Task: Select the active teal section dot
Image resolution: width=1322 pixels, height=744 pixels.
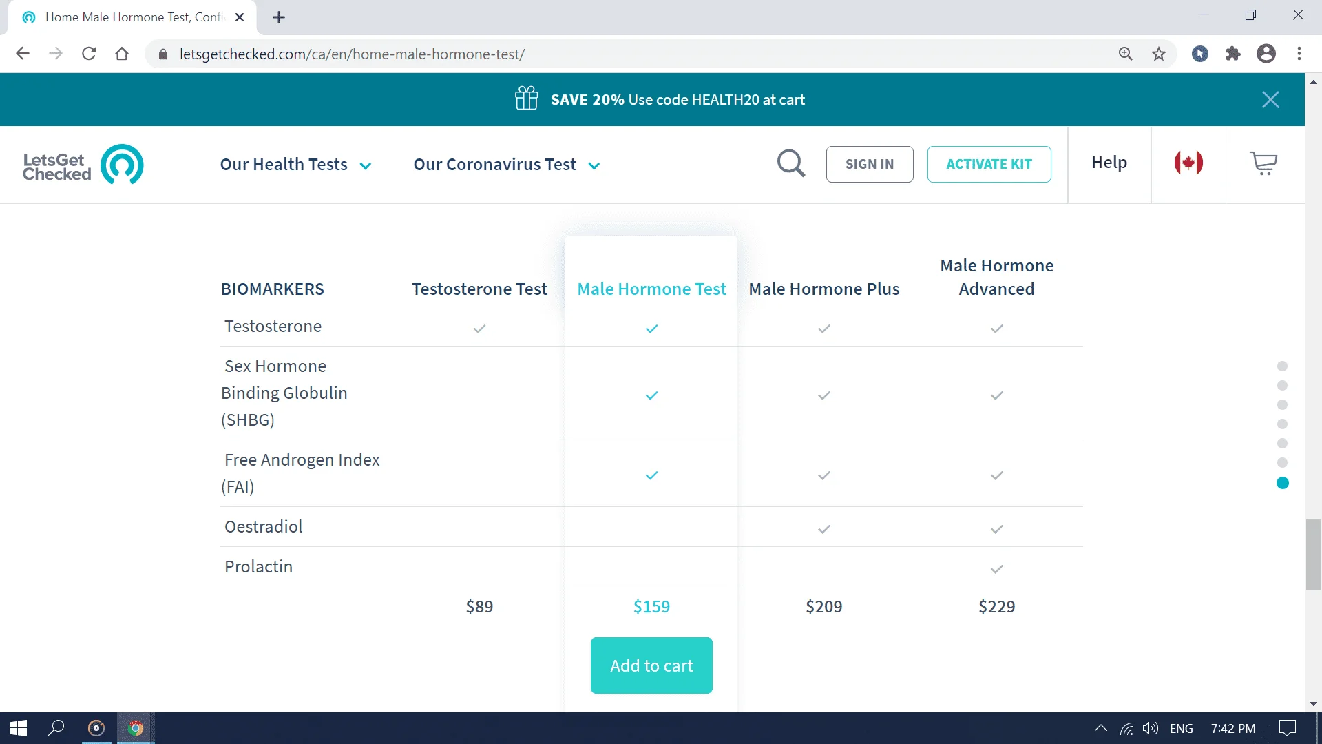Action: [x=1282, y=483]
